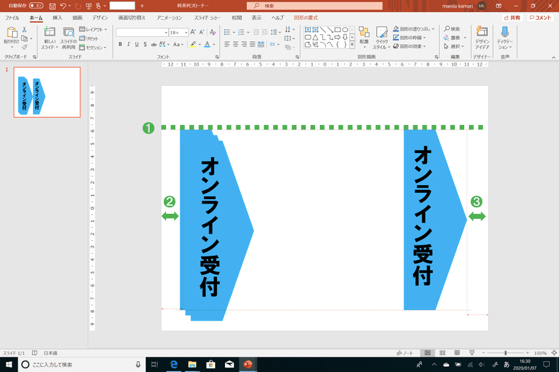Image resolution: width=559 pixels, height=372 pixels.
Task: Click the リセット reset button
Action: 89,39
